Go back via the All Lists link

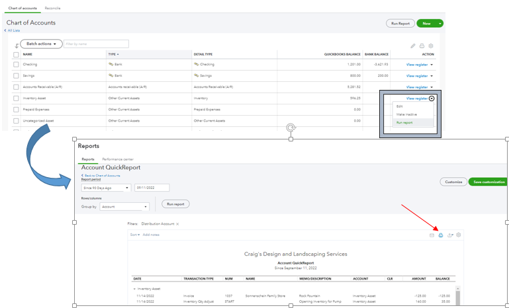coord(12,30)
